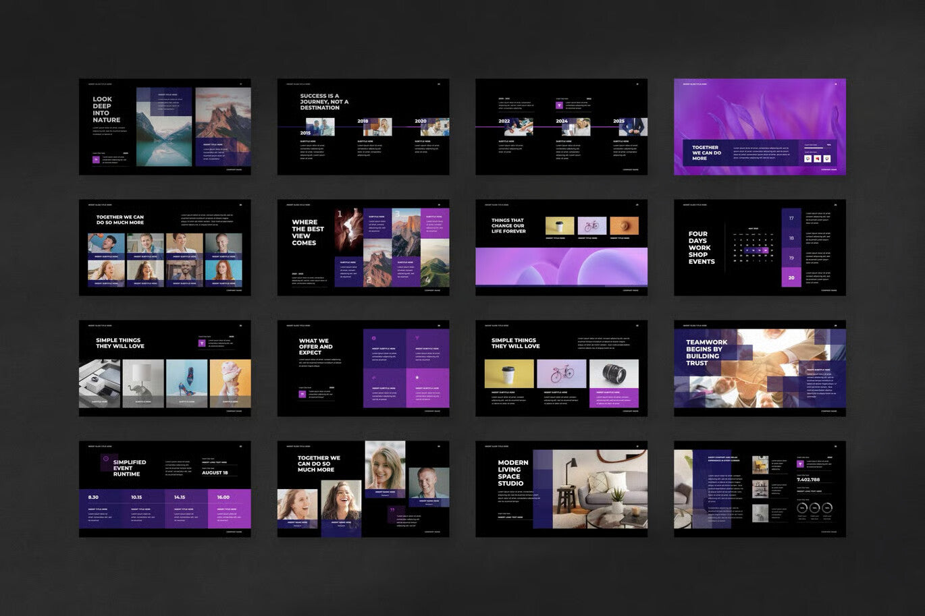Click the 'TOGETHER WE CAN DO MORE' headline
Image resolution: width=925 pixels, height=616 pixels.
[706, 153]
